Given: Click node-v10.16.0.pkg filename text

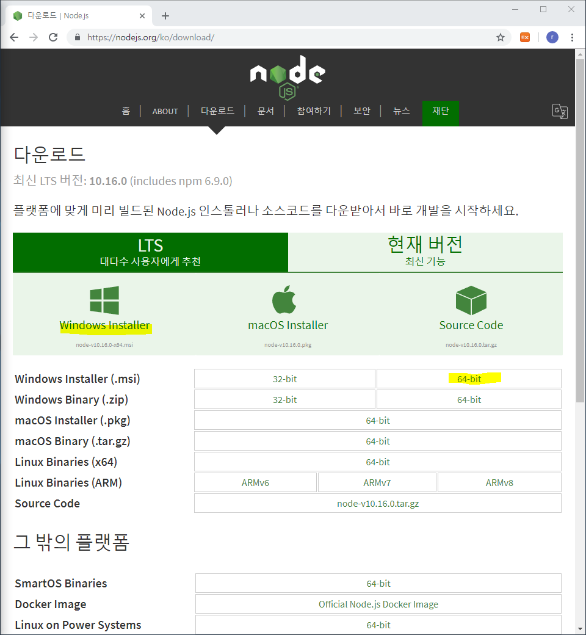Looking at the screenshot, I should click(x=288, y=344).
